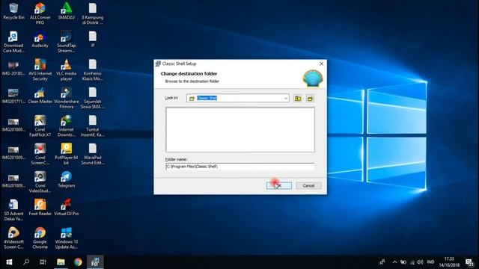The width and height of the screenshot is (479, 269).
Task: Show hidden system tray icons
Action: (x=394, y=262)
